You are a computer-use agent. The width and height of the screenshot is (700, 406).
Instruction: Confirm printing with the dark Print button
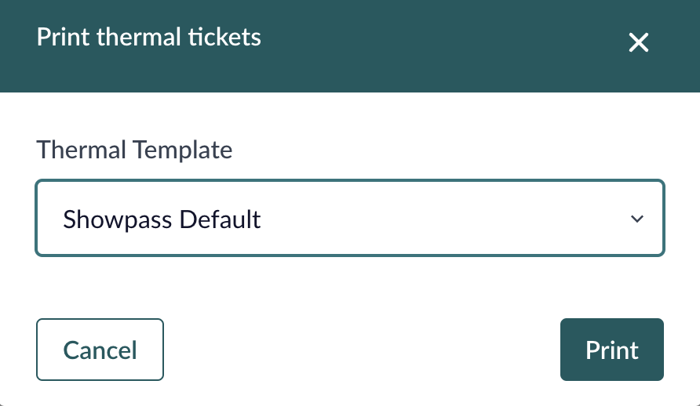coord(612,350)
